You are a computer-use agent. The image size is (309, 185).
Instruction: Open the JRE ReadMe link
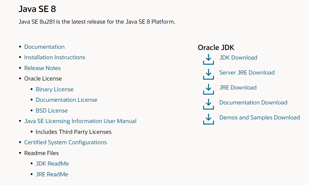click(52, 174)
